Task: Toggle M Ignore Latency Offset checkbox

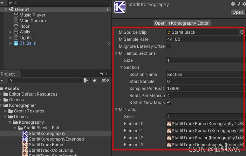Action: coord(169,46)
